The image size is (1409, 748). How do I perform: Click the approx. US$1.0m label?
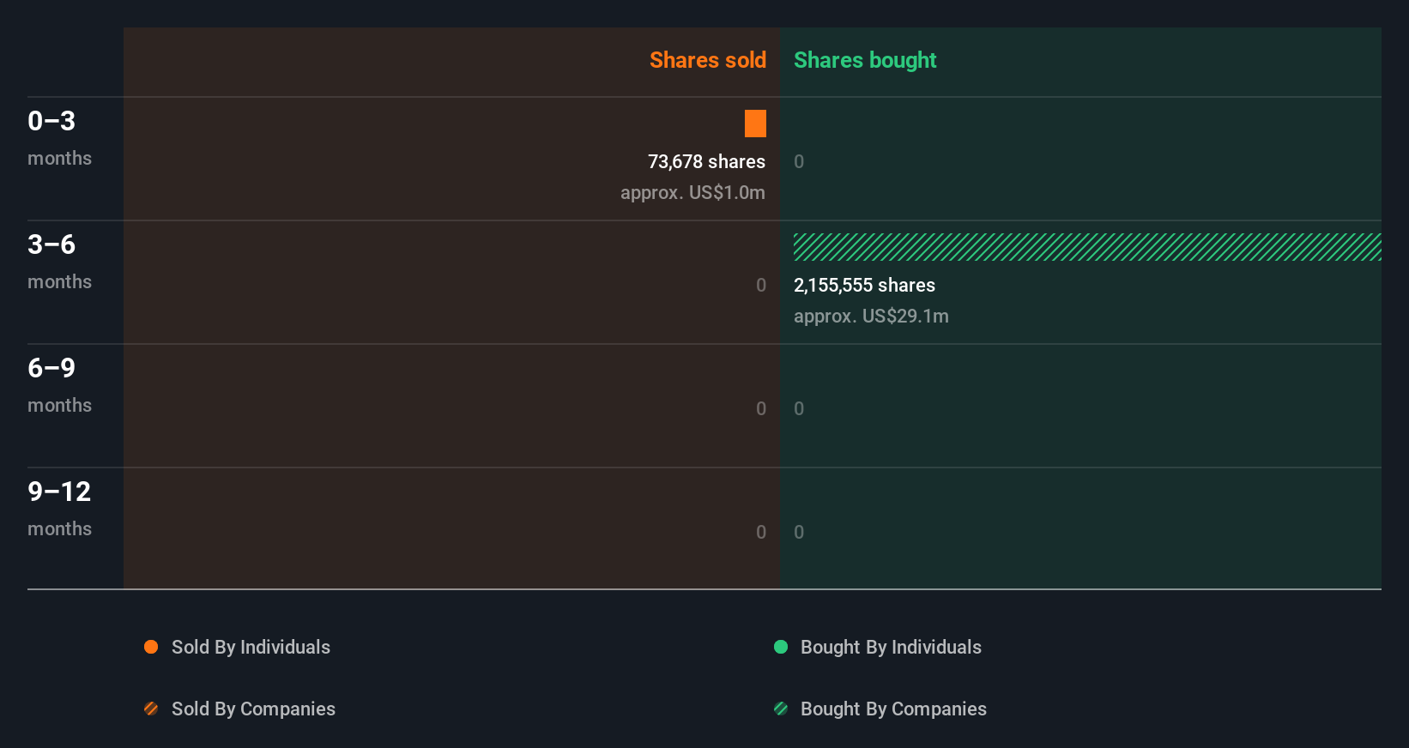692,192
